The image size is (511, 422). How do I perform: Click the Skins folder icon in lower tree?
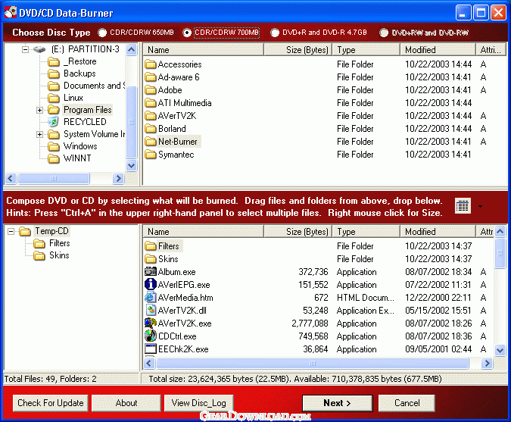tap(39, 255)
